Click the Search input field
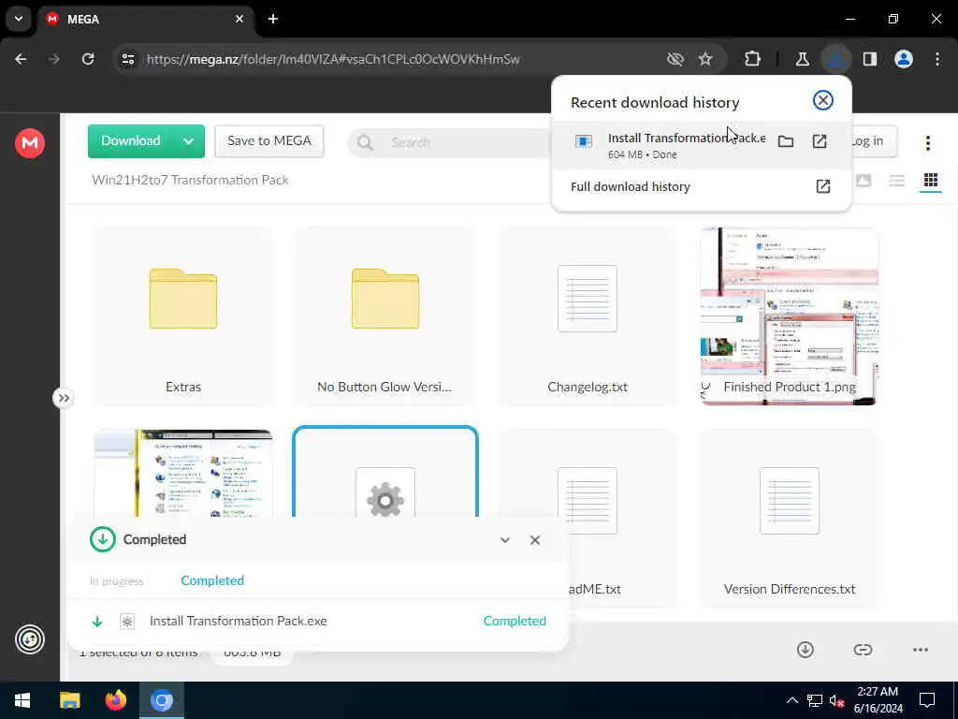 point(452,142)
